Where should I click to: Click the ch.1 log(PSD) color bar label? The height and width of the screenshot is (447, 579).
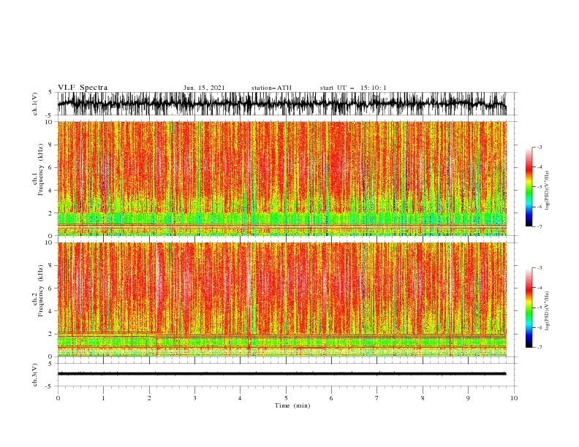[548, 191]
